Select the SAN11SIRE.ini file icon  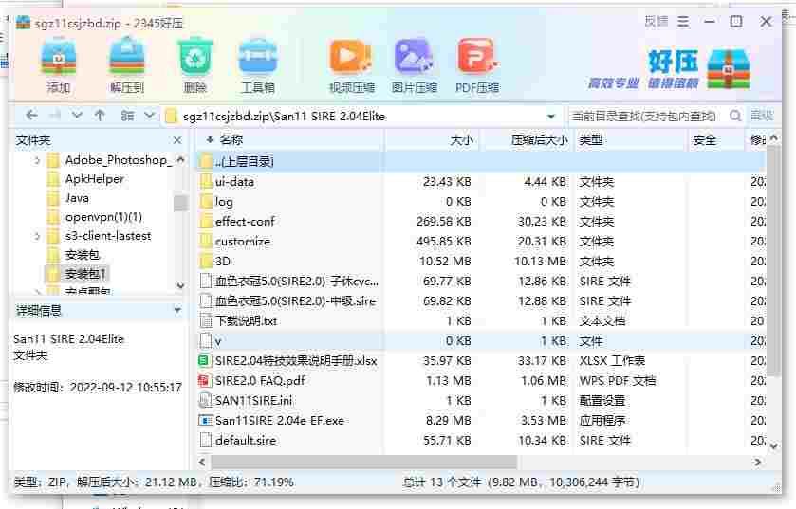pos(205,401)
